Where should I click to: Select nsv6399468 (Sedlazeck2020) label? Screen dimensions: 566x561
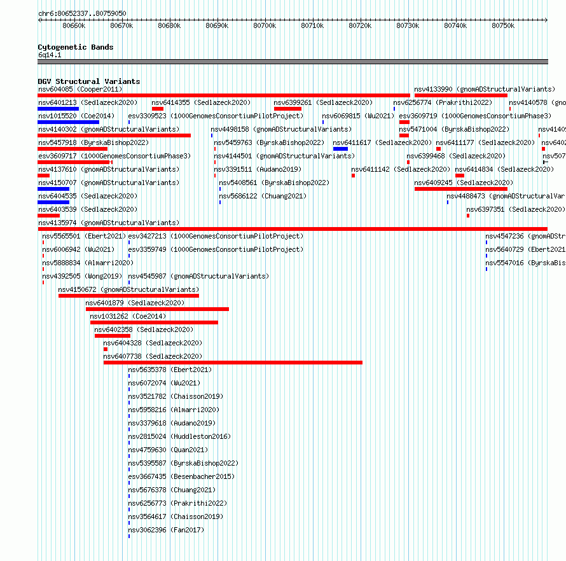(456, 156)
